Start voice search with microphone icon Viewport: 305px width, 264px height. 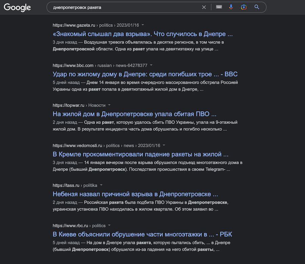point(231,7)
